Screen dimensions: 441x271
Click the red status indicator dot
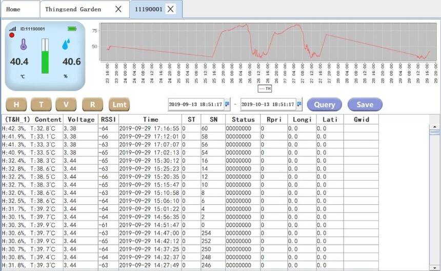(x=12, y=35)
